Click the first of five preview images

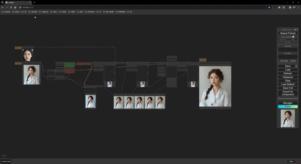click(x=119, y=102)
